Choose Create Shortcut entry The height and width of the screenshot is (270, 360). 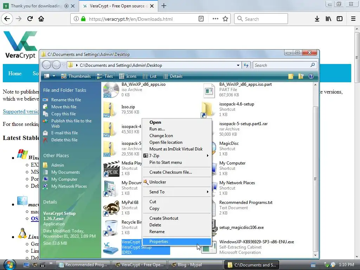point(176,218)
